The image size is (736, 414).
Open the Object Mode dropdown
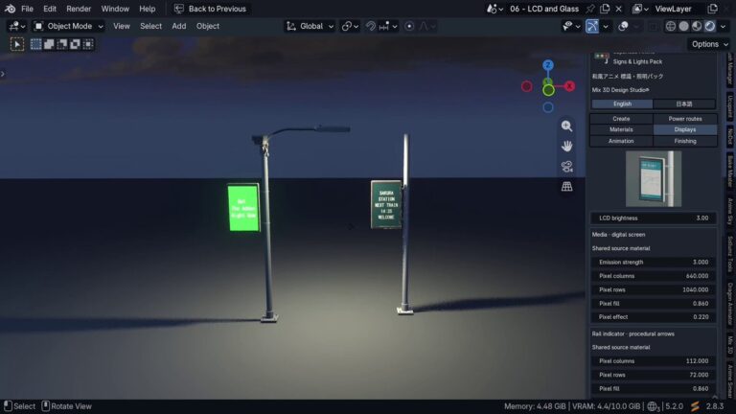pos(69,26)
